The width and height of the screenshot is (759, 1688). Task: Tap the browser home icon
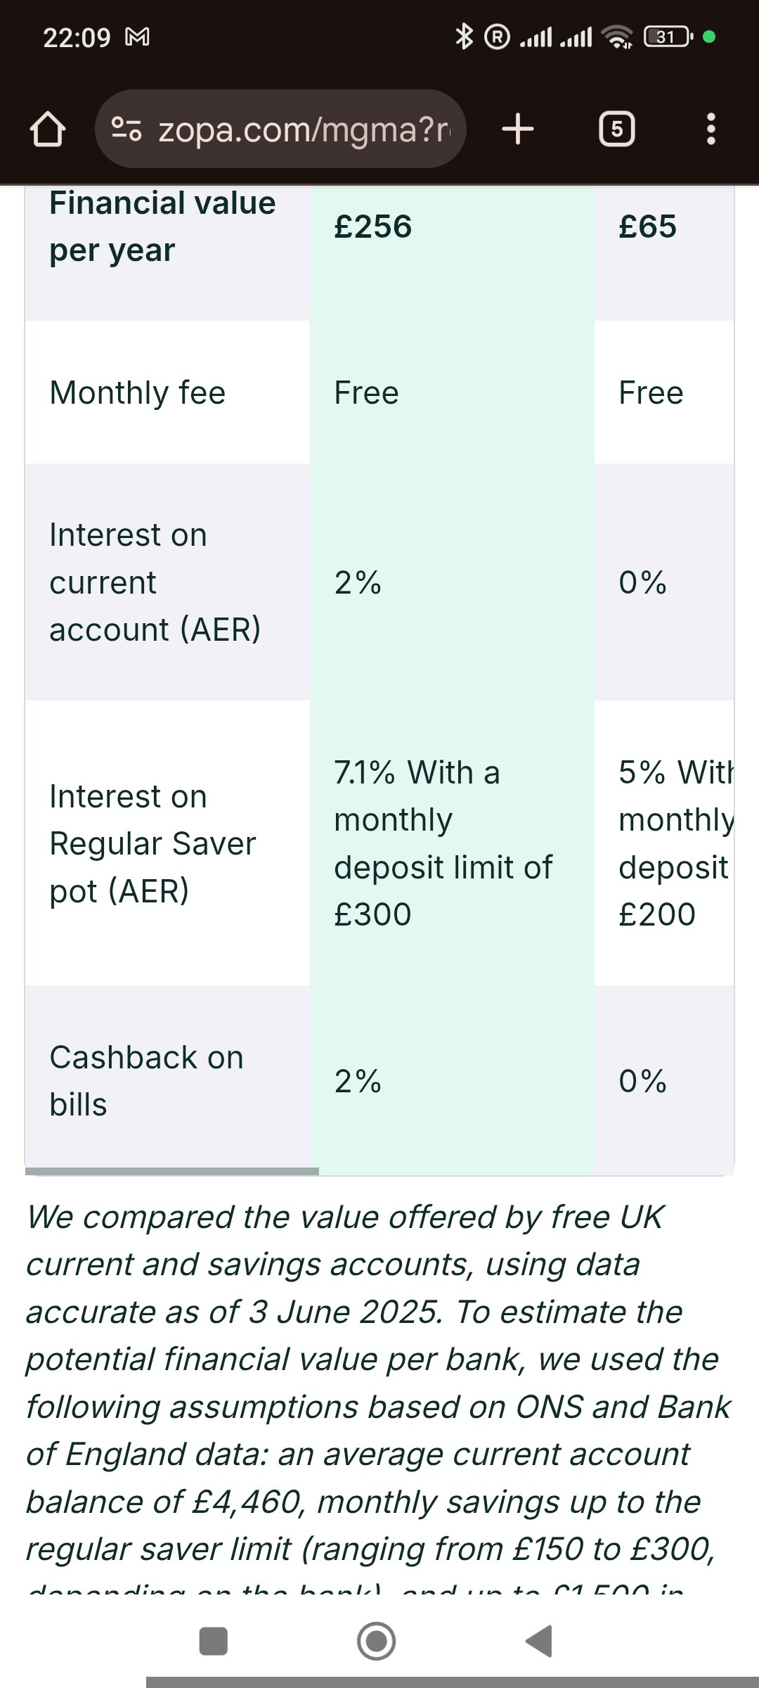tap(48, 129)
